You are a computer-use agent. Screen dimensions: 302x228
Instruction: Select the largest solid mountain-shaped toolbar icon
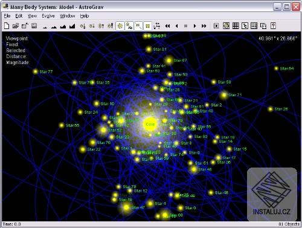[72, 26]
